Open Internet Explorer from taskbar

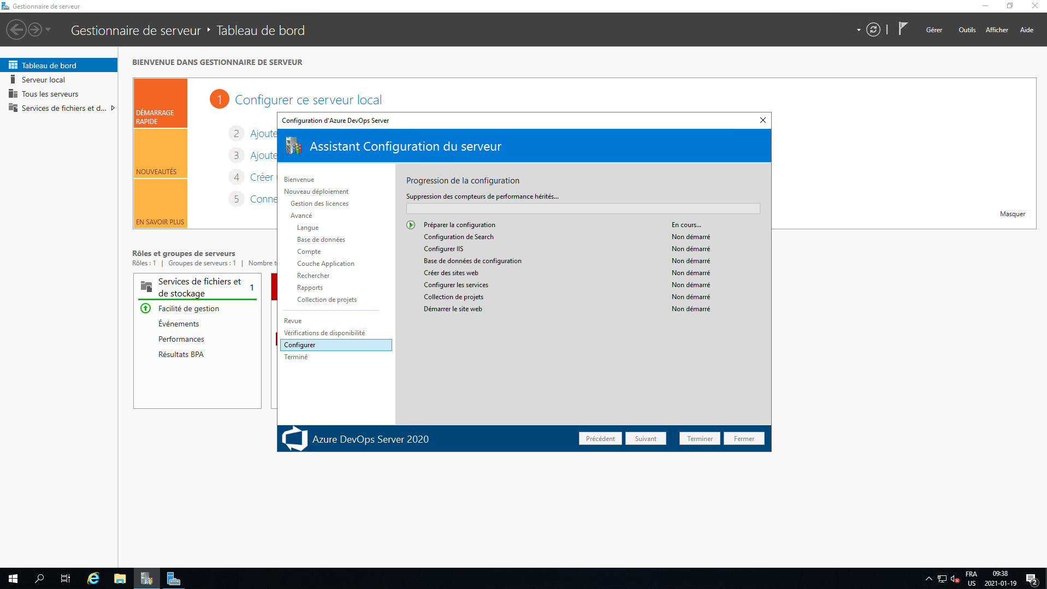93,579
